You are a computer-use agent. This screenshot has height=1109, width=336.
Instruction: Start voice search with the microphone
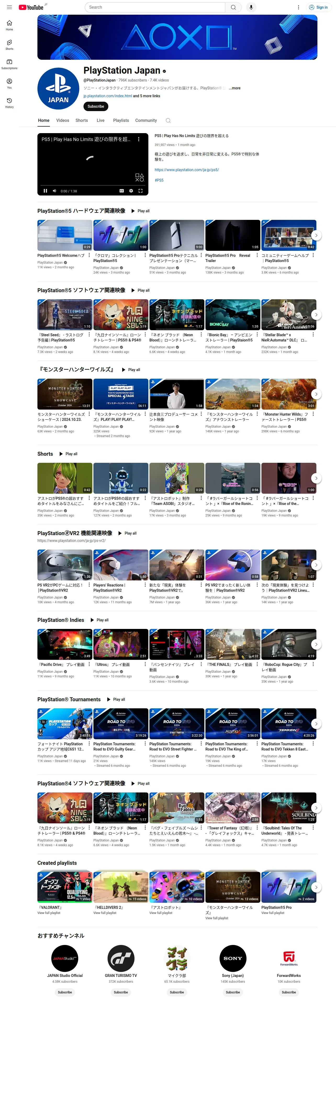click(251, 7)
